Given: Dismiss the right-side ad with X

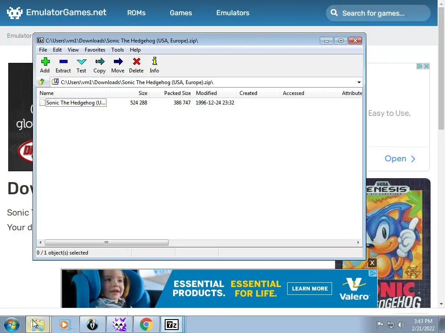Looking at the screenshot, I should (426, 66).
